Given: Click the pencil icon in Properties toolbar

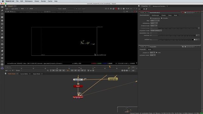Looking at the screenshot, I should (147, 9).
